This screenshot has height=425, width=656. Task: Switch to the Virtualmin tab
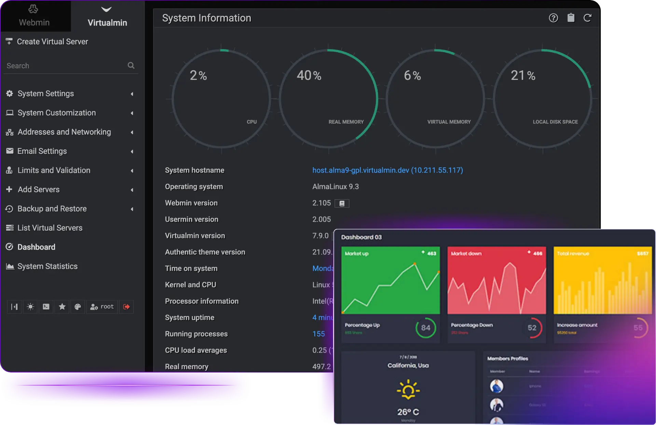[x=107, y=16]
